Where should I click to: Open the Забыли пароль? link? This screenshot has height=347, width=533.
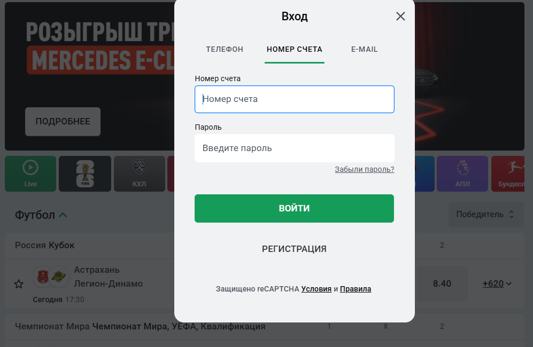tap(364, 170)
